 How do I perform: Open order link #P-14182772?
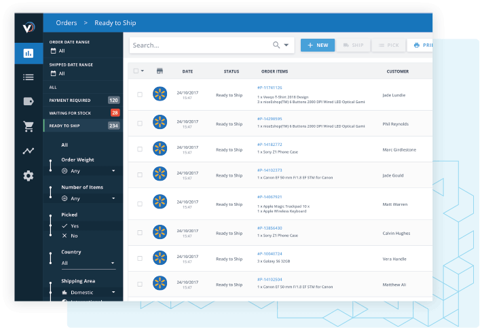(270, 145)
